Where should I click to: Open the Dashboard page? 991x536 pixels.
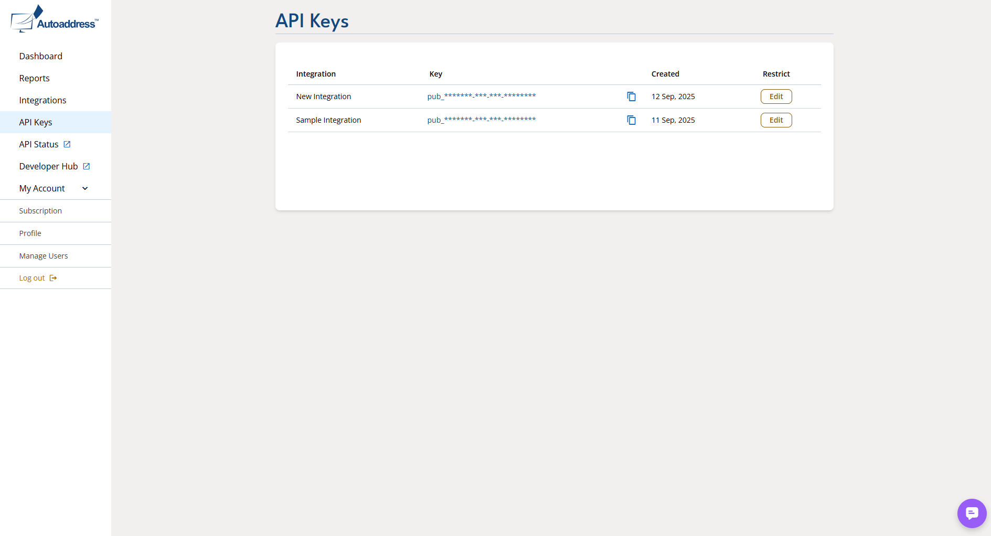click(41, 56)
